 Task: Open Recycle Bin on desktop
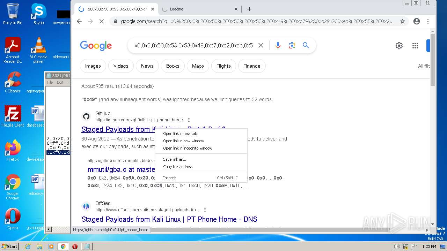tap(13, 14)
